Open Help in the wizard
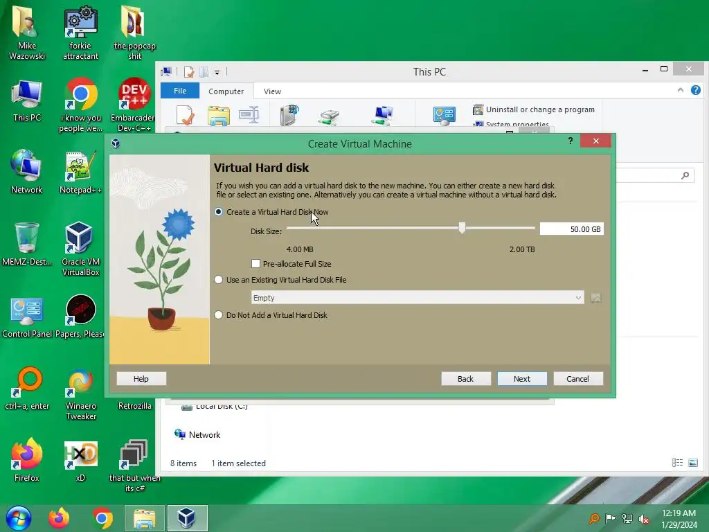Viewport: 709px width, 532px height. click(141, 379)
